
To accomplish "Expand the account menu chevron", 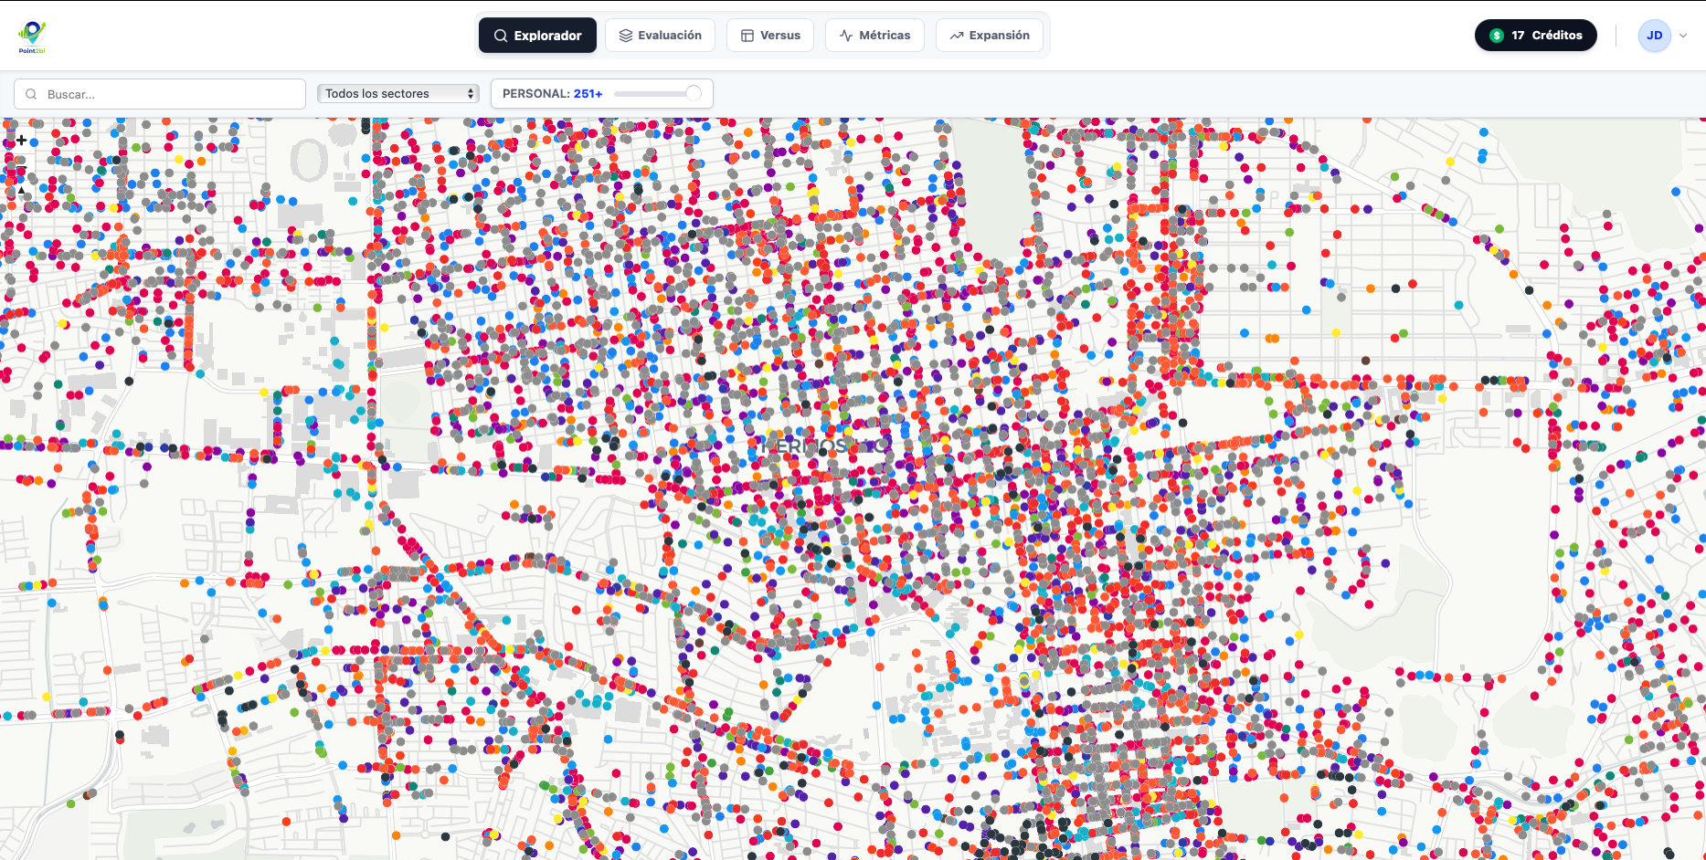I will pyautogui.click(x=1683, y=36).
